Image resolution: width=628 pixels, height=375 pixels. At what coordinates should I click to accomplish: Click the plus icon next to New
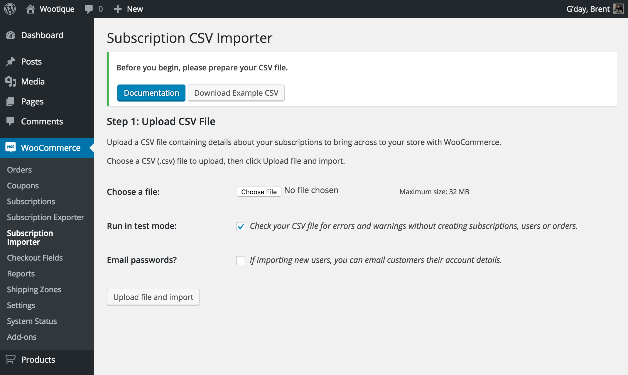[x=118, y=9]
